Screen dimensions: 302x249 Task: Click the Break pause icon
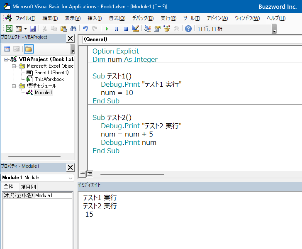116,29
